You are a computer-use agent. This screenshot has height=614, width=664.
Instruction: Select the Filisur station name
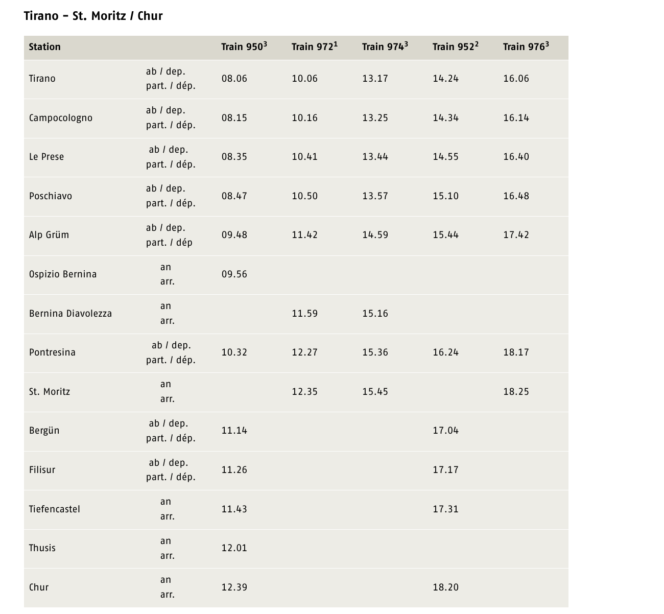pyautogui.click(x=42, y=470)
